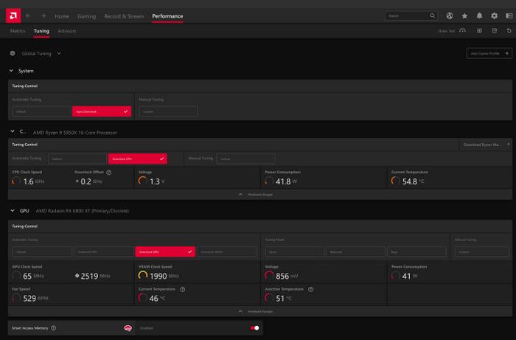This screenshot has width=516, height=340.
Task: Select Default in GPU Automatic Tuning
Action: coord(42,251)
